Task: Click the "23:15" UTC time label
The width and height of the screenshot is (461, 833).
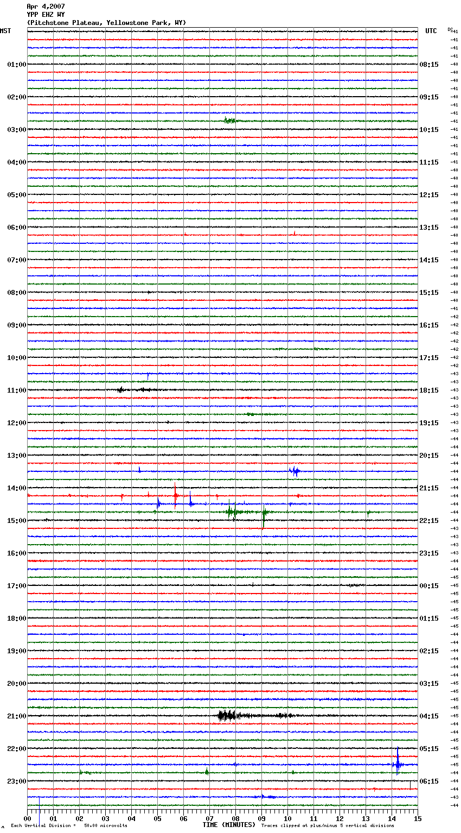Action: pos(429,553)
